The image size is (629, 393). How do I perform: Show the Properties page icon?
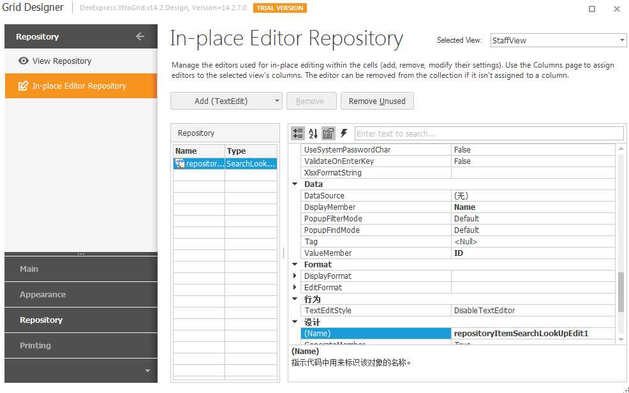click(x=329, y=133)
